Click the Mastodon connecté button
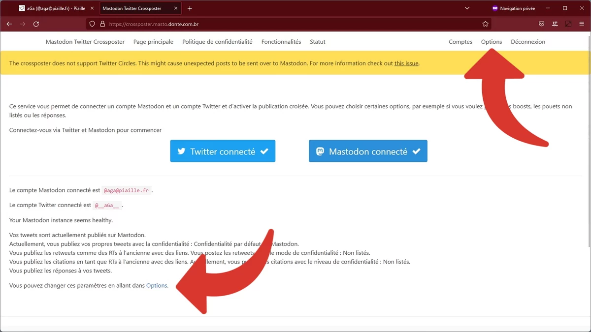 coord(368,151)
